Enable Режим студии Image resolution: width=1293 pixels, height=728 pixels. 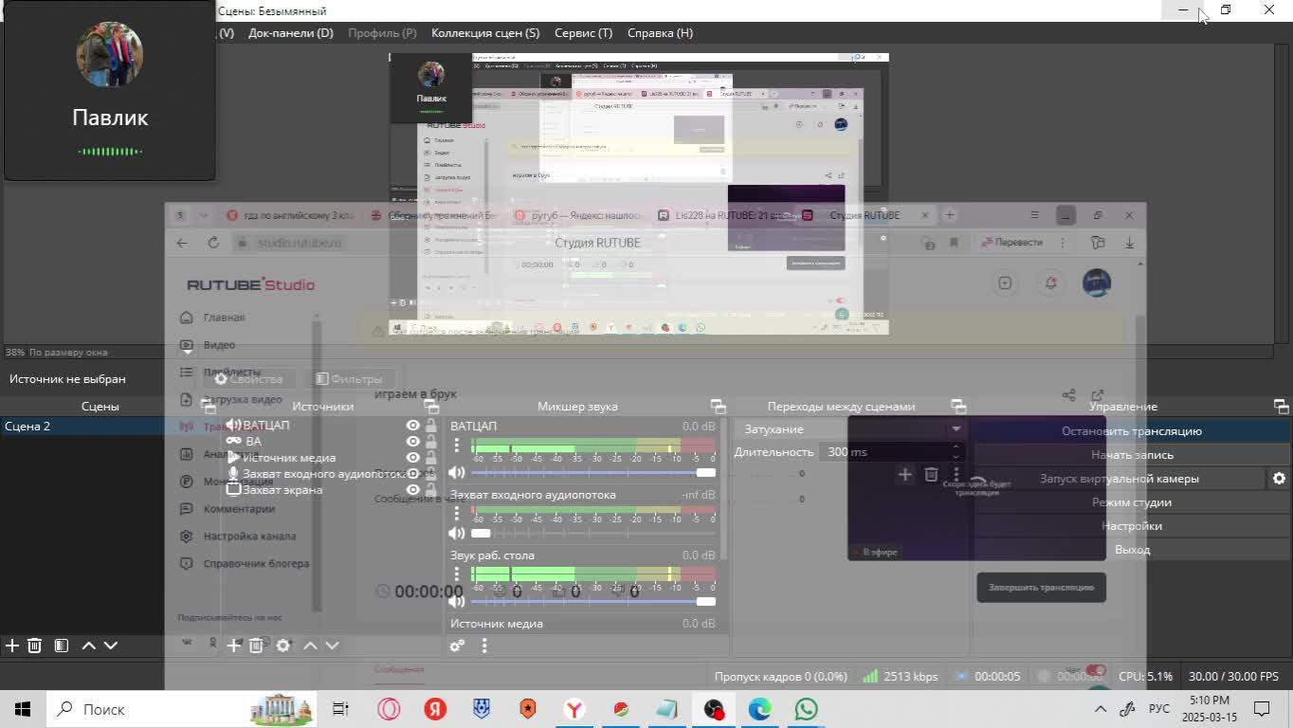[1132, 502]
